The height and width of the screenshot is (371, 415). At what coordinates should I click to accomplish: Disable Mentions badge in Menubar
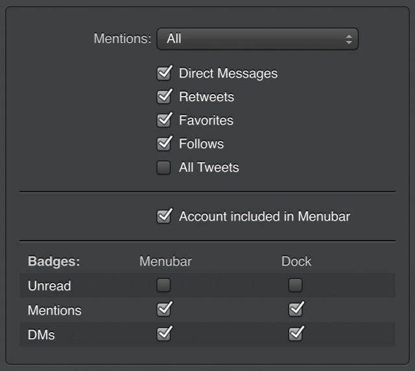[164, 309]
